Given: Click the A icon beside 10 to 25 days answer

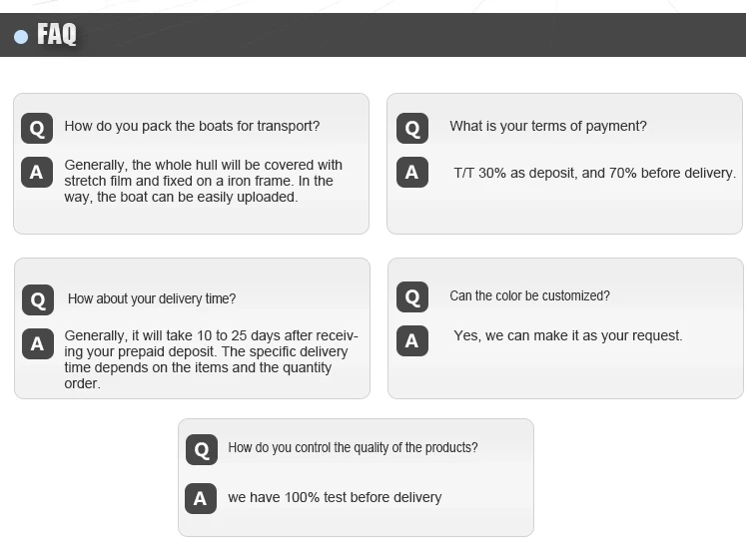Looking at the screenshot, I should tap(38, 344).
